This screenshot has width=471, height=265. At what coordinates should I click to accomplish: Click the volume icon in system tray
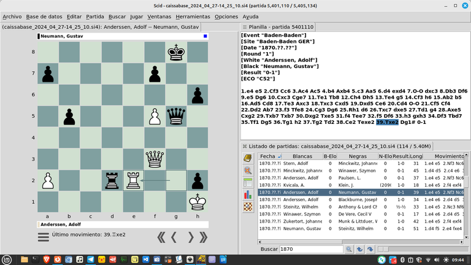[x=437, y=260]
